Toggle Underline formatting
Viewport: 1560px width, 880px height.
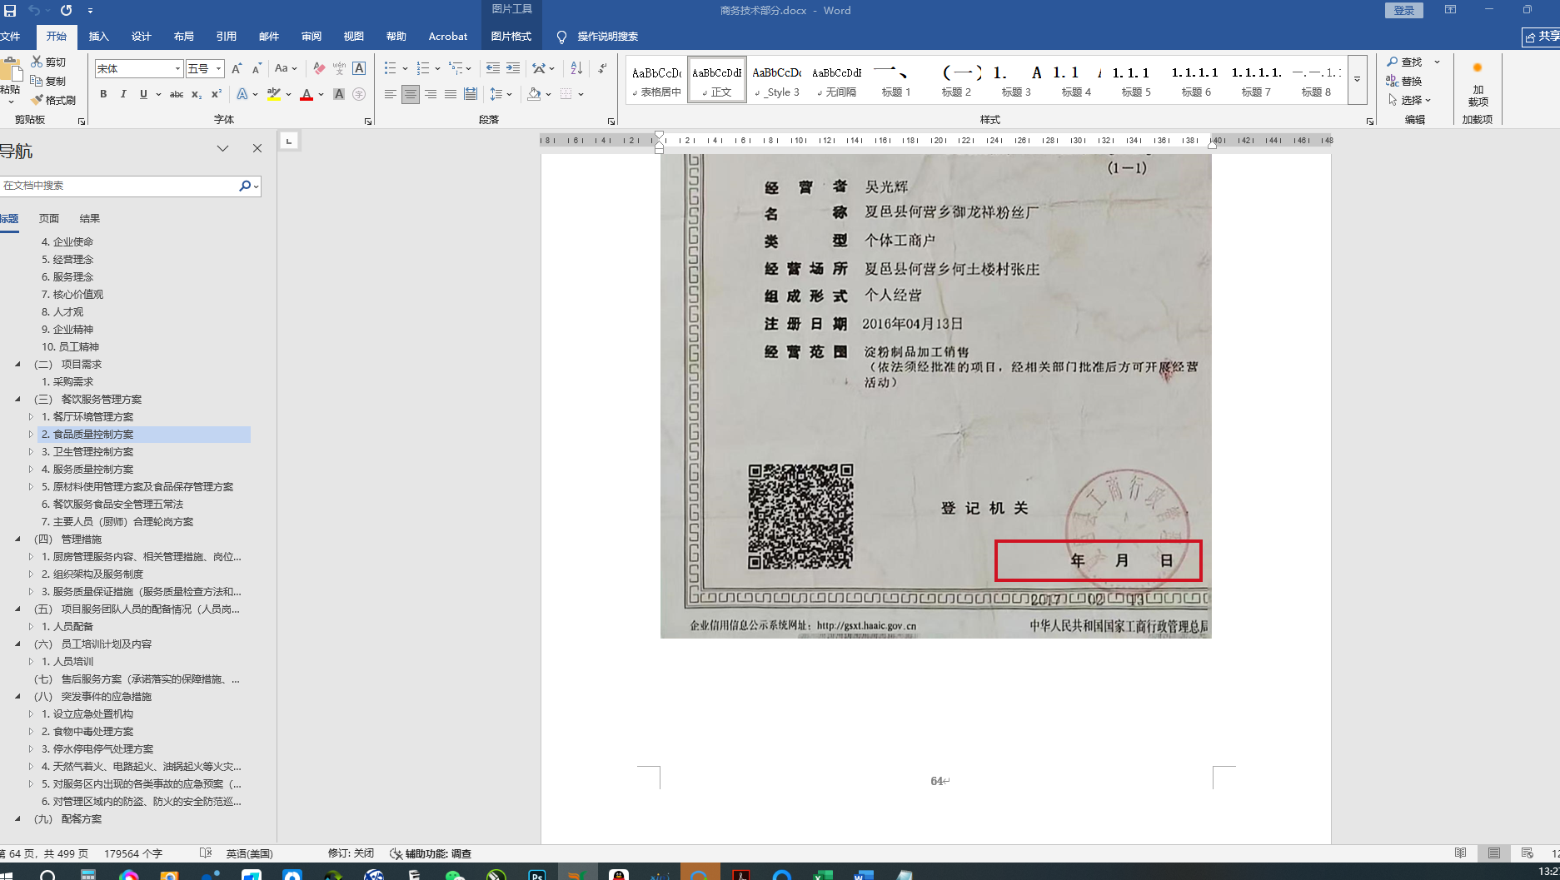tap(143, 94)
